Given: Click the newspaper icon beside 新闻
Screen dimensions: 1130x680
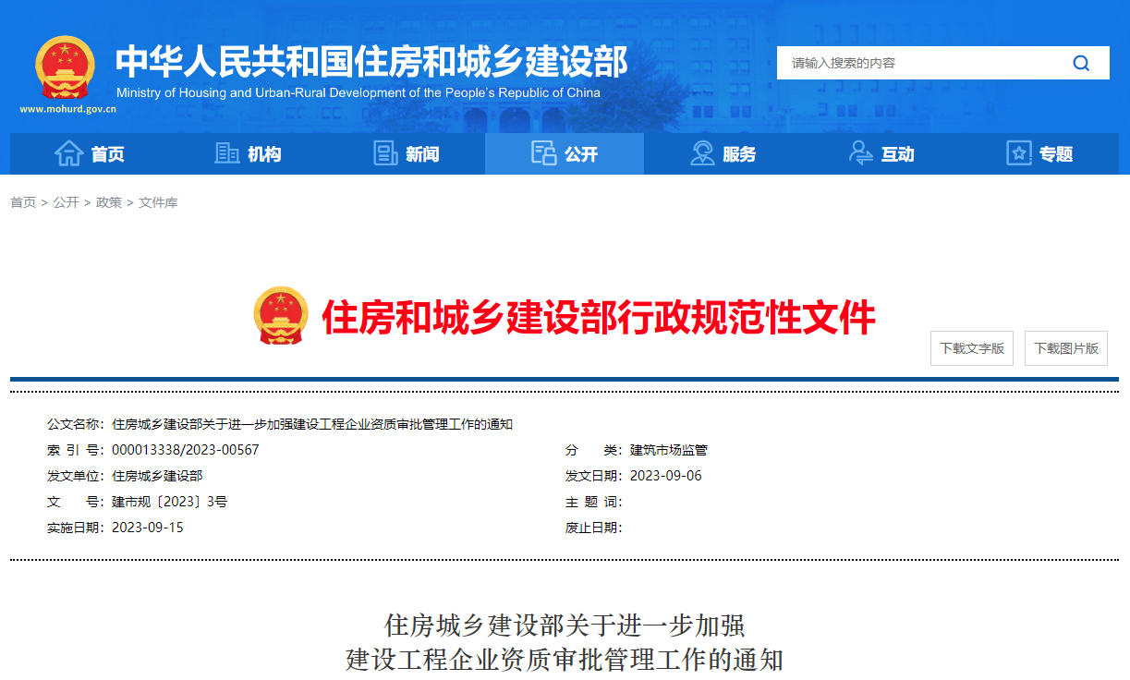Looking at the screenshot, I should (385, 153).
